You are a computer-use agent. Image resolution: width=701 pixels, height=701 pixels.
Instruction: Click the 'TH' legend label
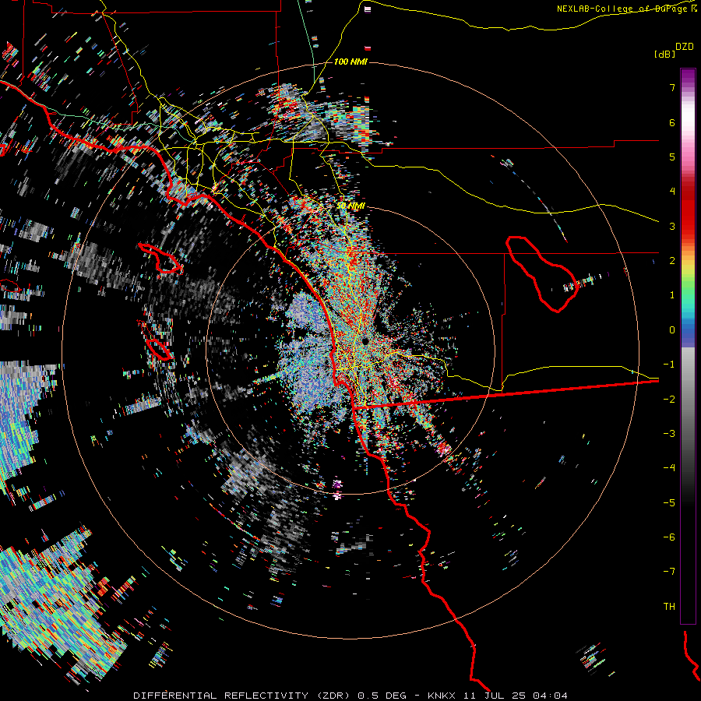669,607
